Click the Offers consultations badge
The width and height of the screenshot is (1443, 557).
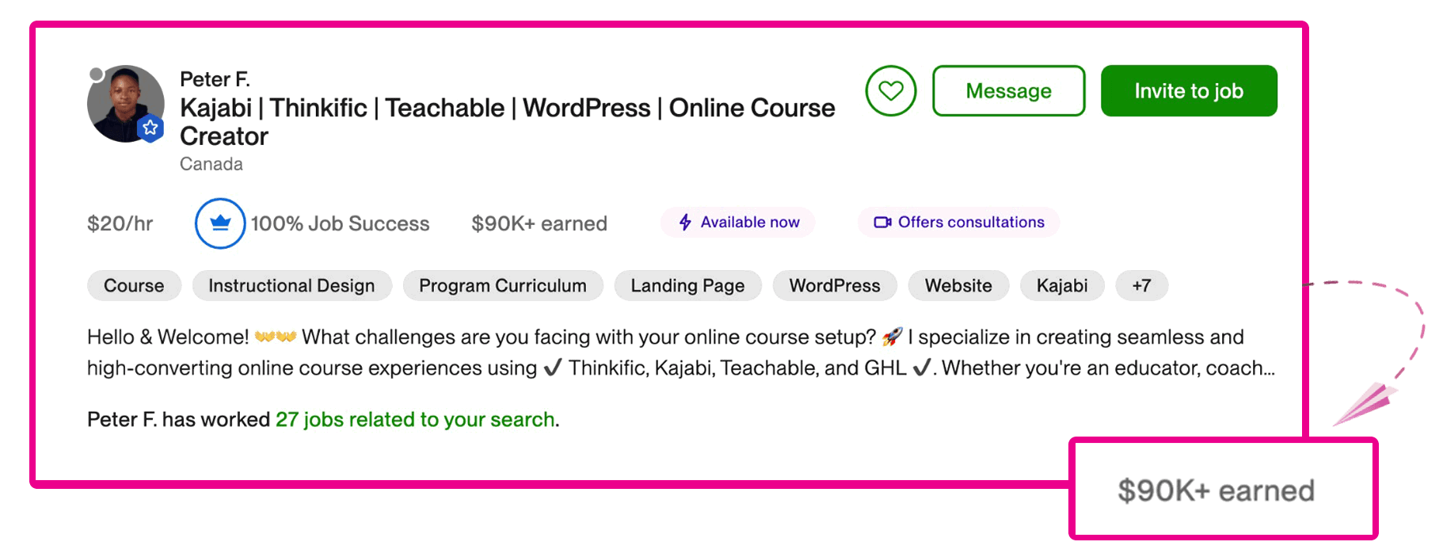point(958,223)
